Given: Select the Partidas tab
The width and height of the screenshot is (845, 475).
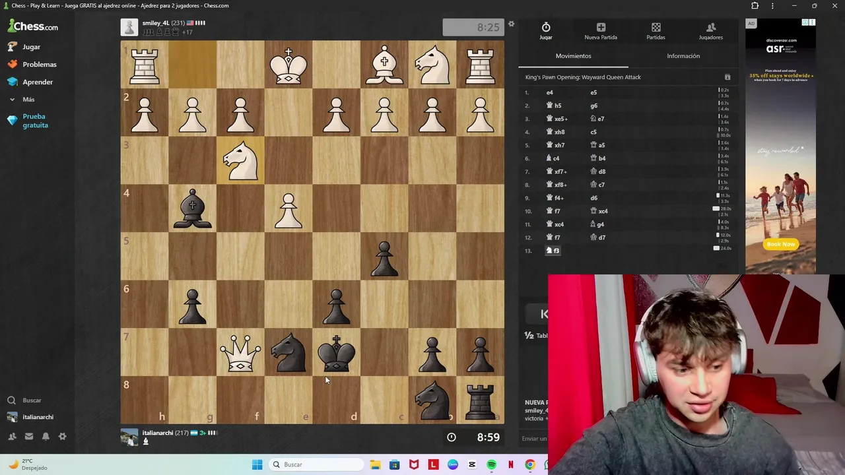Looking at the screenshot, I should [656, 31].
